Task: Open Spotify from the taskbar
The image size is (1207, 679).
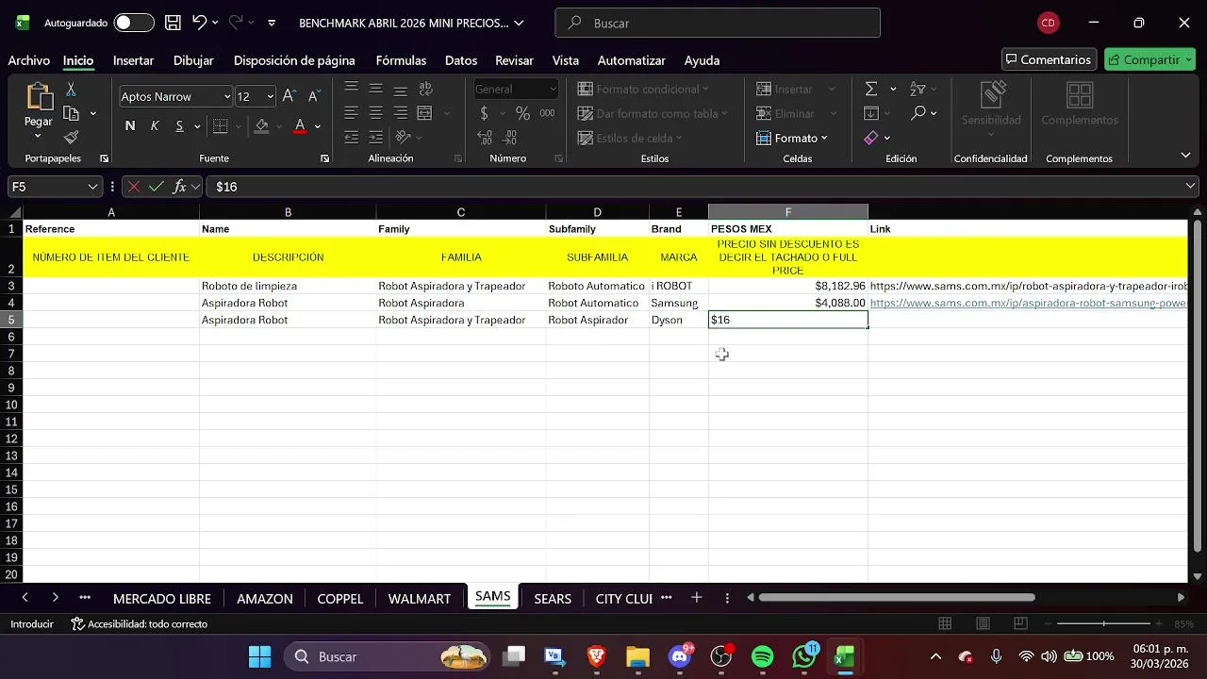Action: pos(762,656)
